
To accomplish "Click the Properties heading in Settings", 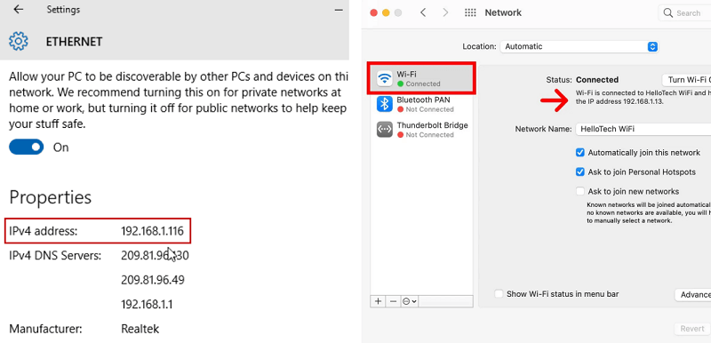I will tap(51, 197).
